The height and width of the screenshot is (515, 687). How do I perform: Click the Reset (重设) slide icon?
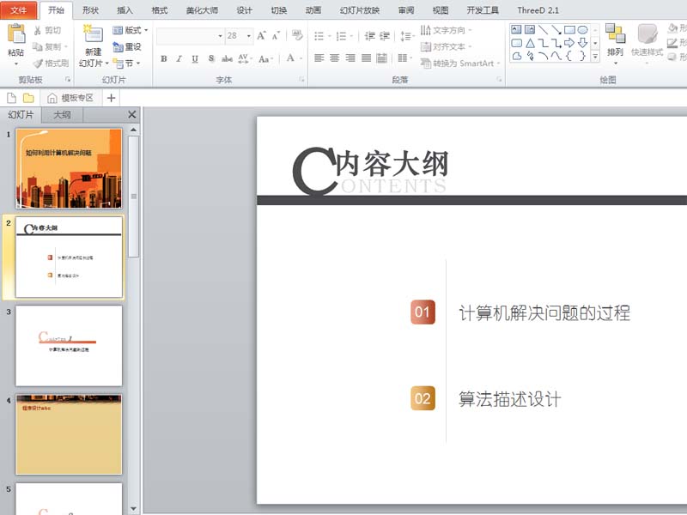[118, 46]
